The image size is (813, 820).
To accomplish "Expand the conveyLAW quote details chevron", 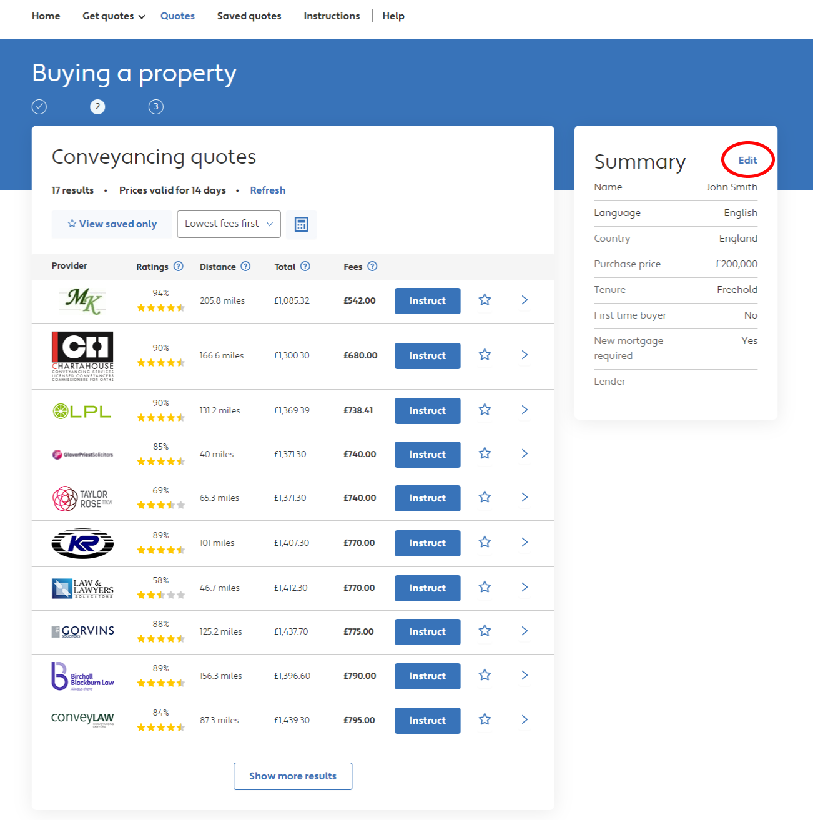I will coord(525,719).
